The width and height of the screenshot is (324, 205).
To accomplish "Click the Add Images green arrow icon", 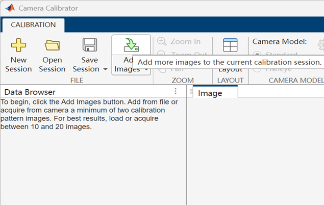I will [131, 45].
